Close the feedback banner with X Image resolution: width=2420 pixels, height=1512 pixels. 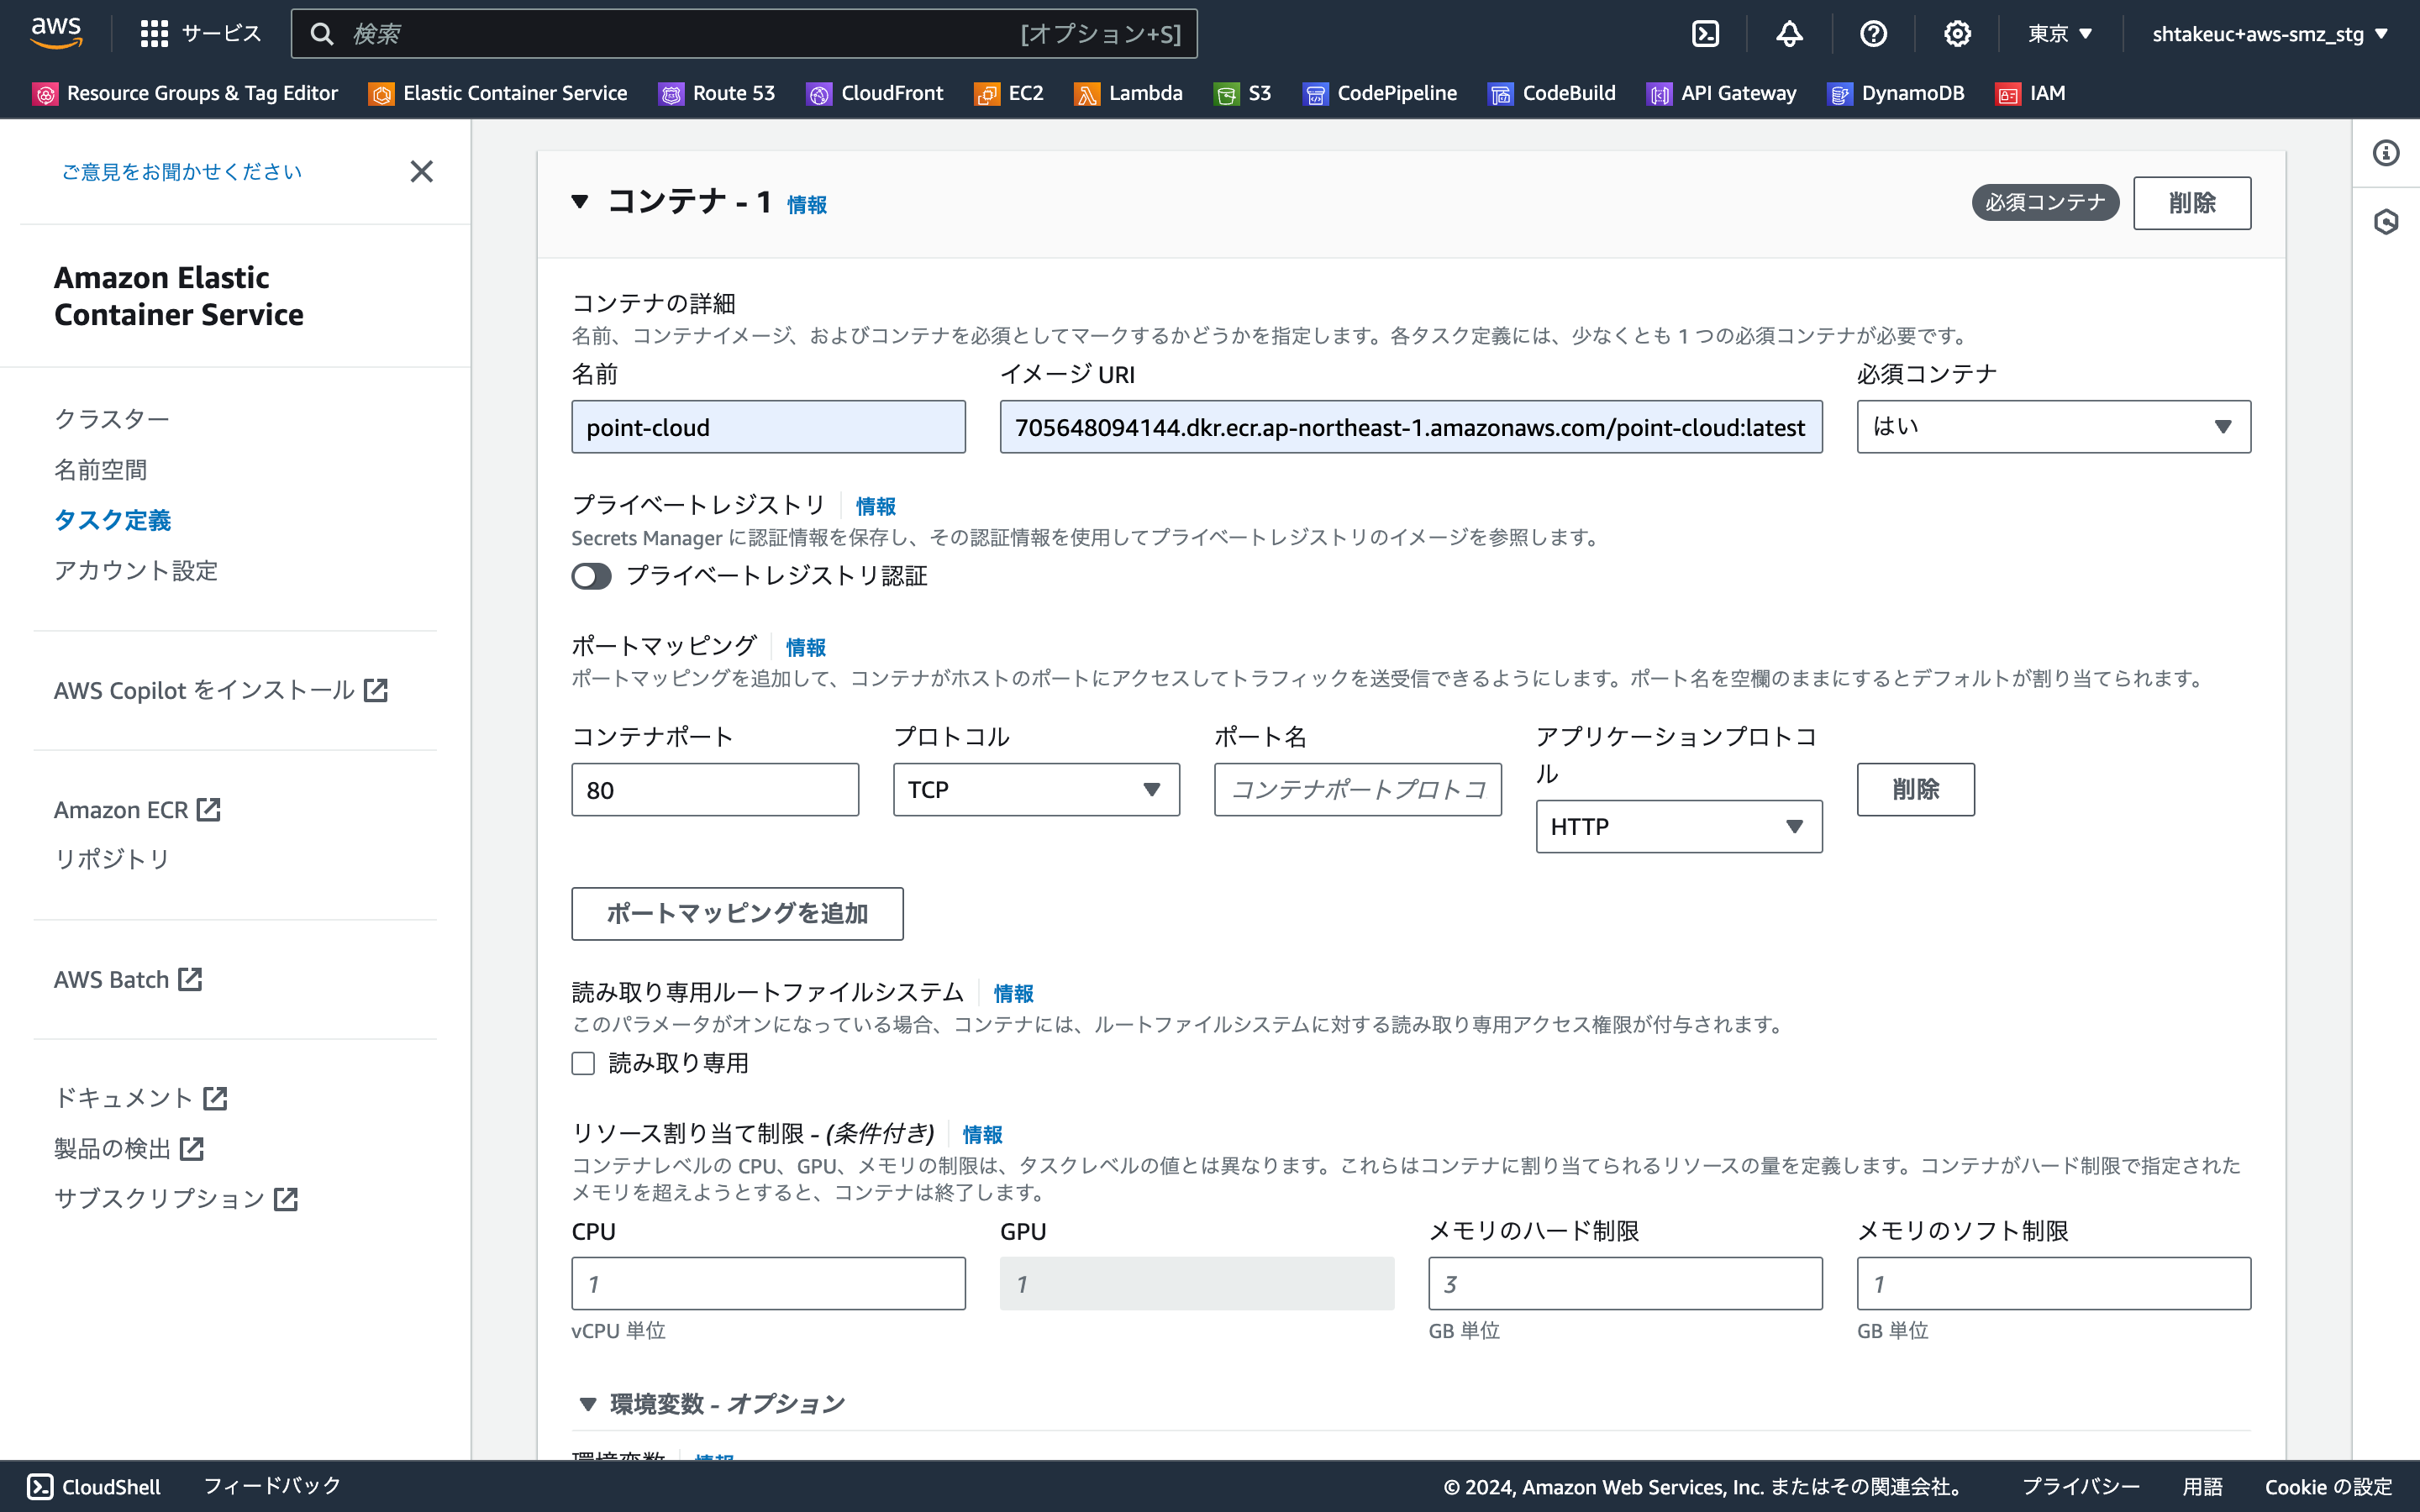point(422,171)
